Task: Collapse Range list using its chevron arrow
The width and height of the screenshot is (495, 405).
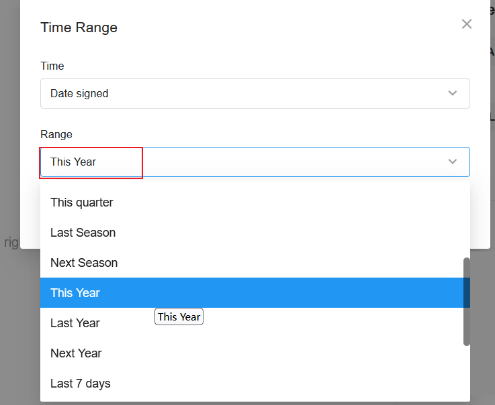Action: 453,162
